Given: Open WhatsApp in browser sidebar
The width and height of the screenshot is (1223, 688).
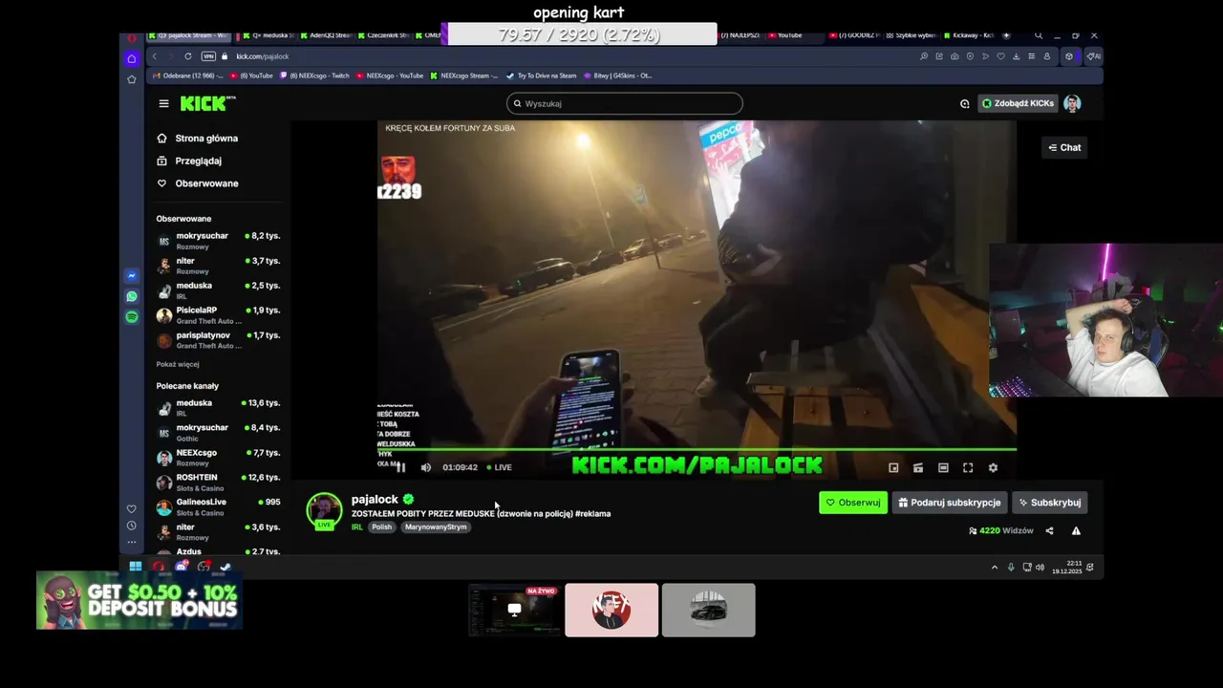Looking at the screenshot, I should click(132, 296).
